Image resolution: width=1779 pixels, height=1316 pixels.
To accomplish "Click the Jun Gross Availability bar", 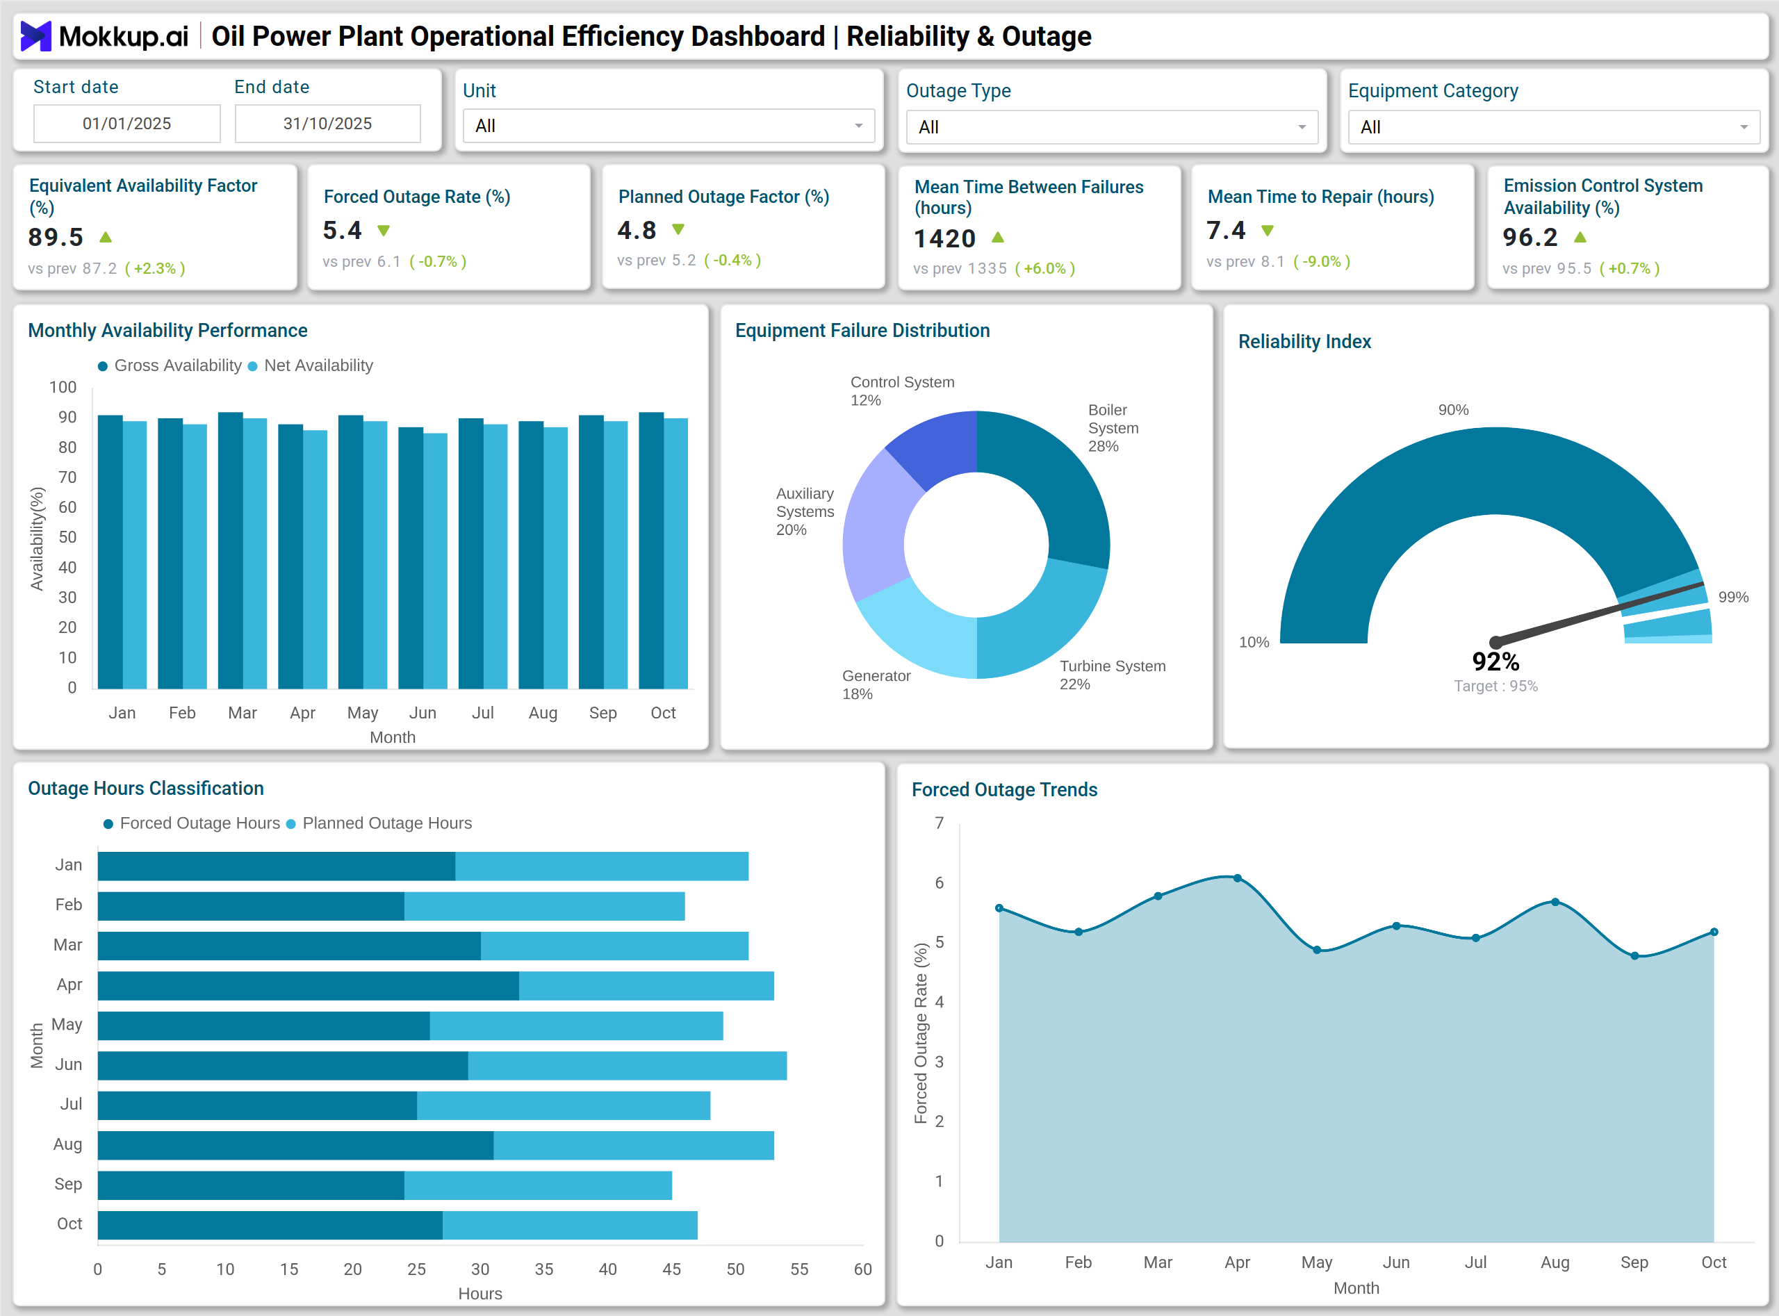I will point(410,559).
